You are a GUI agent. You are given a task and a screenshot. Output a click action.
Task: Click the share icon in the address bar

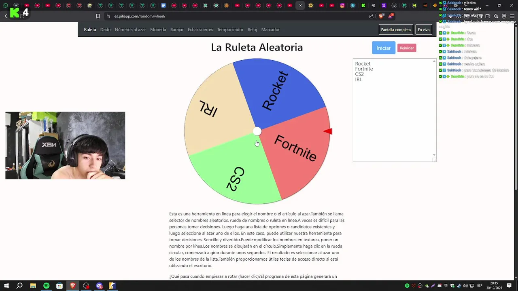[x=371, y=16]
